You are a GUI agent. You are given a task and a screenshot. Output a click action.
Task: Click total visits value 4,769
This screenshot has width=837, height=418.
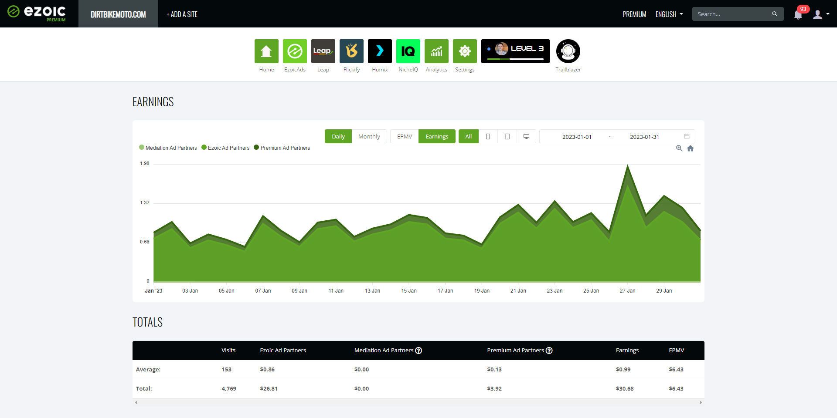pyautogui.click(x=229, y=388)
